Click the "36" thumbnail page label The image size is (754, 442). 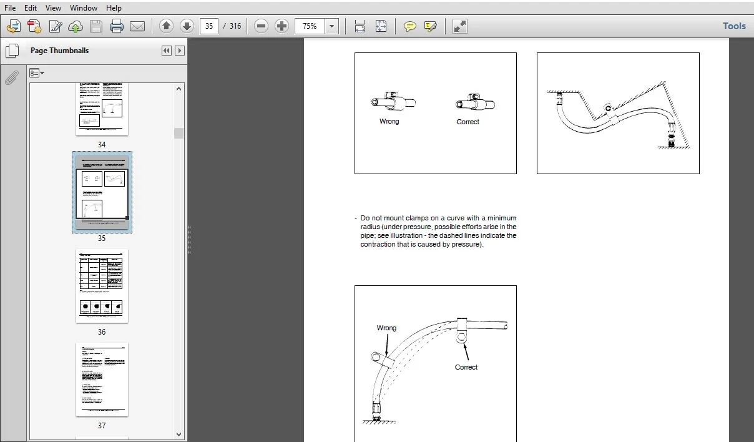coord(102,332)
